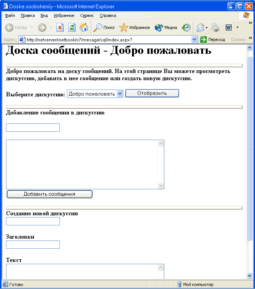Click the Выберите дискуссию label
Viewport: 255px width, 289px height.
36,94
